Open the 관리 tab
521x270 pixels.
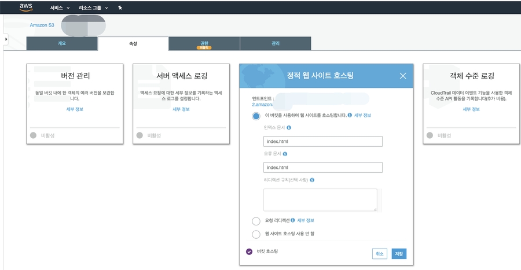(275, 43)
